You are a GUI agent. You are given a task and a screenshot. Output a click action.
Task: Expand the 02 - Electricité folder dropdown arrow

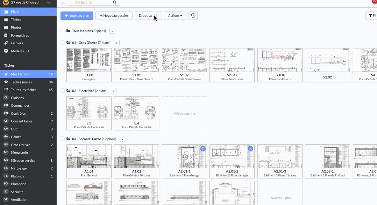(114, 91)
